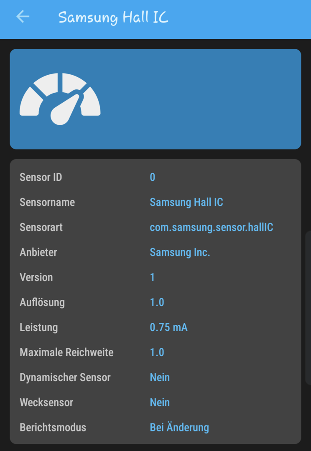Select the Berichtsmodus label

coord(53,428)
